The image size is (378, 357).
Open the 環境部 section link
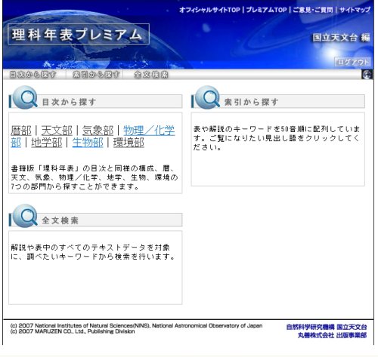pyautogui.click(x=129, y=143)
